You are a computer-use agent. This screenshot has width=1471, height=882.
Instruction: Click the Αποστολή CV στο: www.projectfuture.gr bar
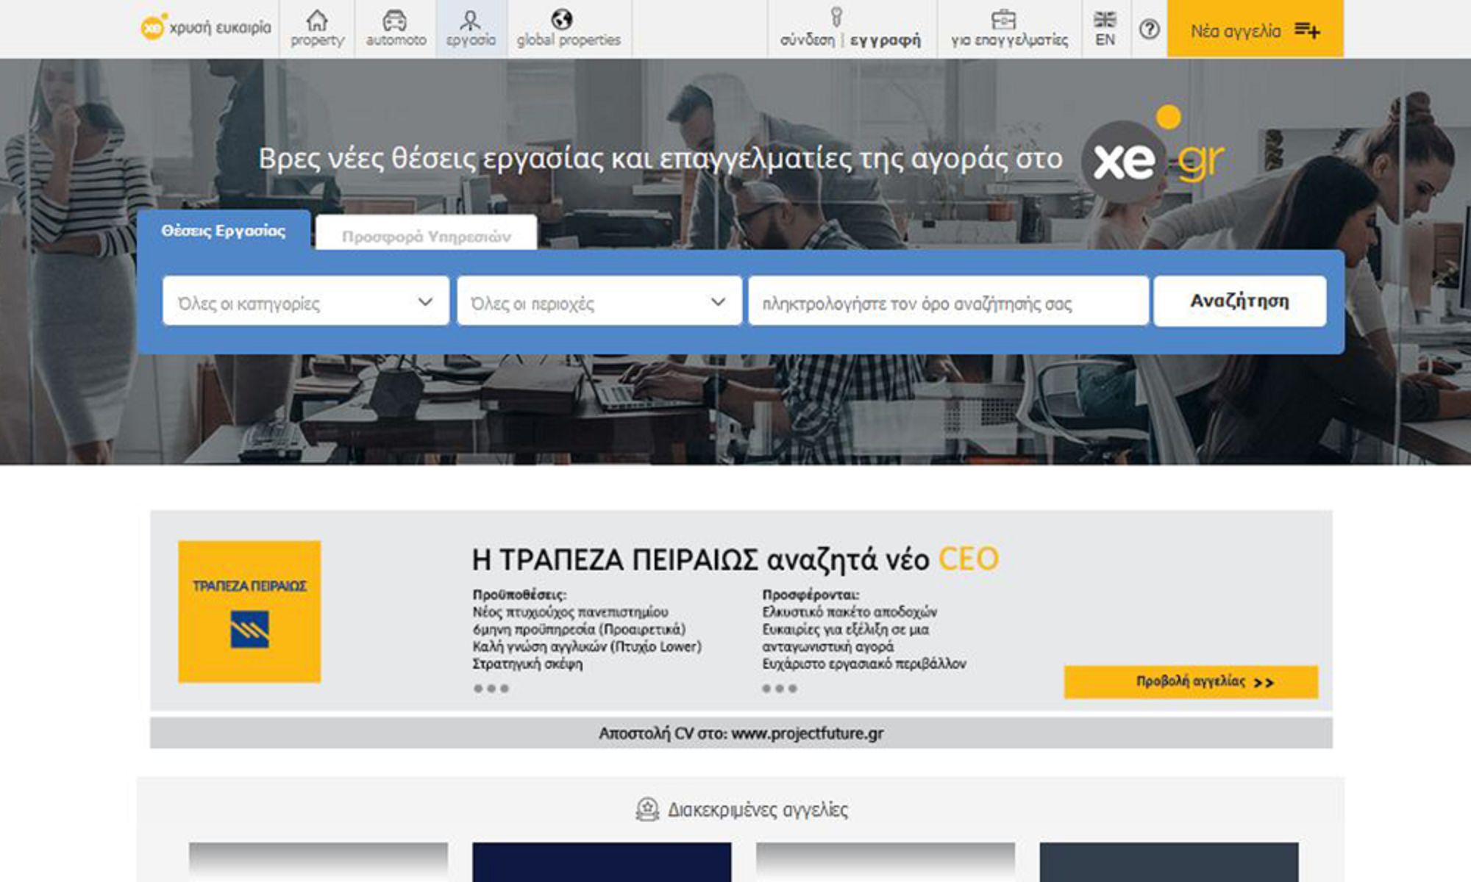click(x=741, y=734)
